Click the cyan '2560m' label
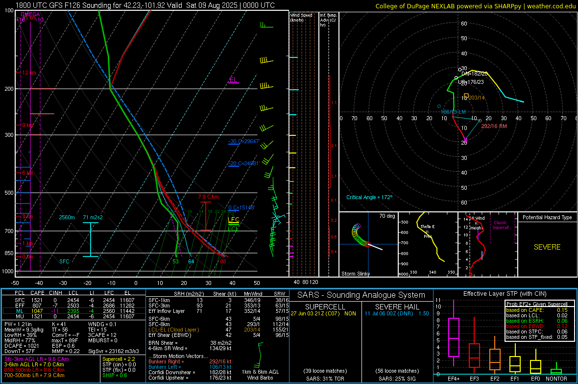This screenshot has height=384, width=578. point(67,217)
